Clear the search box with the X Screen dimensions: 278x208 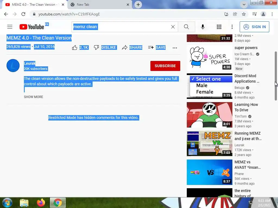tap(173, 27)
